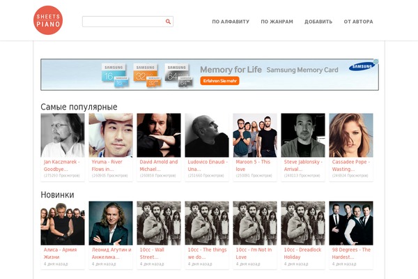Open the ОТ АВТОРА menu item
The width and height of the screenshot is (418, 279).
(x=358, y=22)
